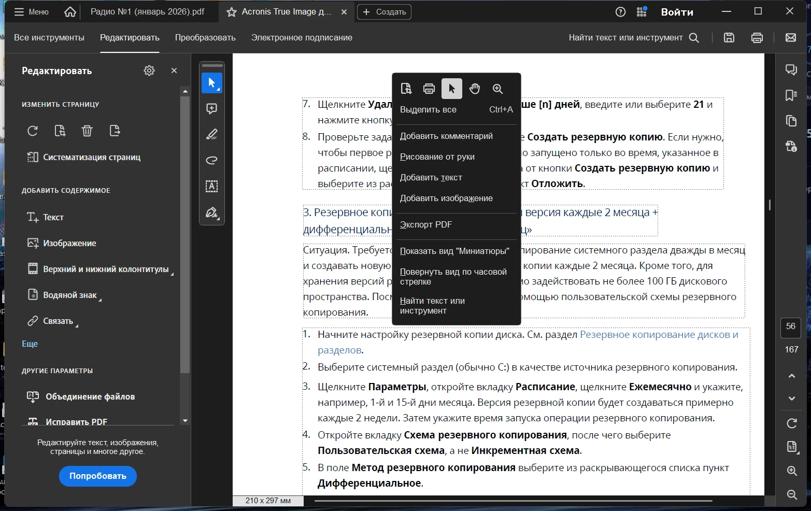This screenshot has height=511, width=811.
Task: Open the bookmarks panel icon on right
Action: tap(791, 95)
